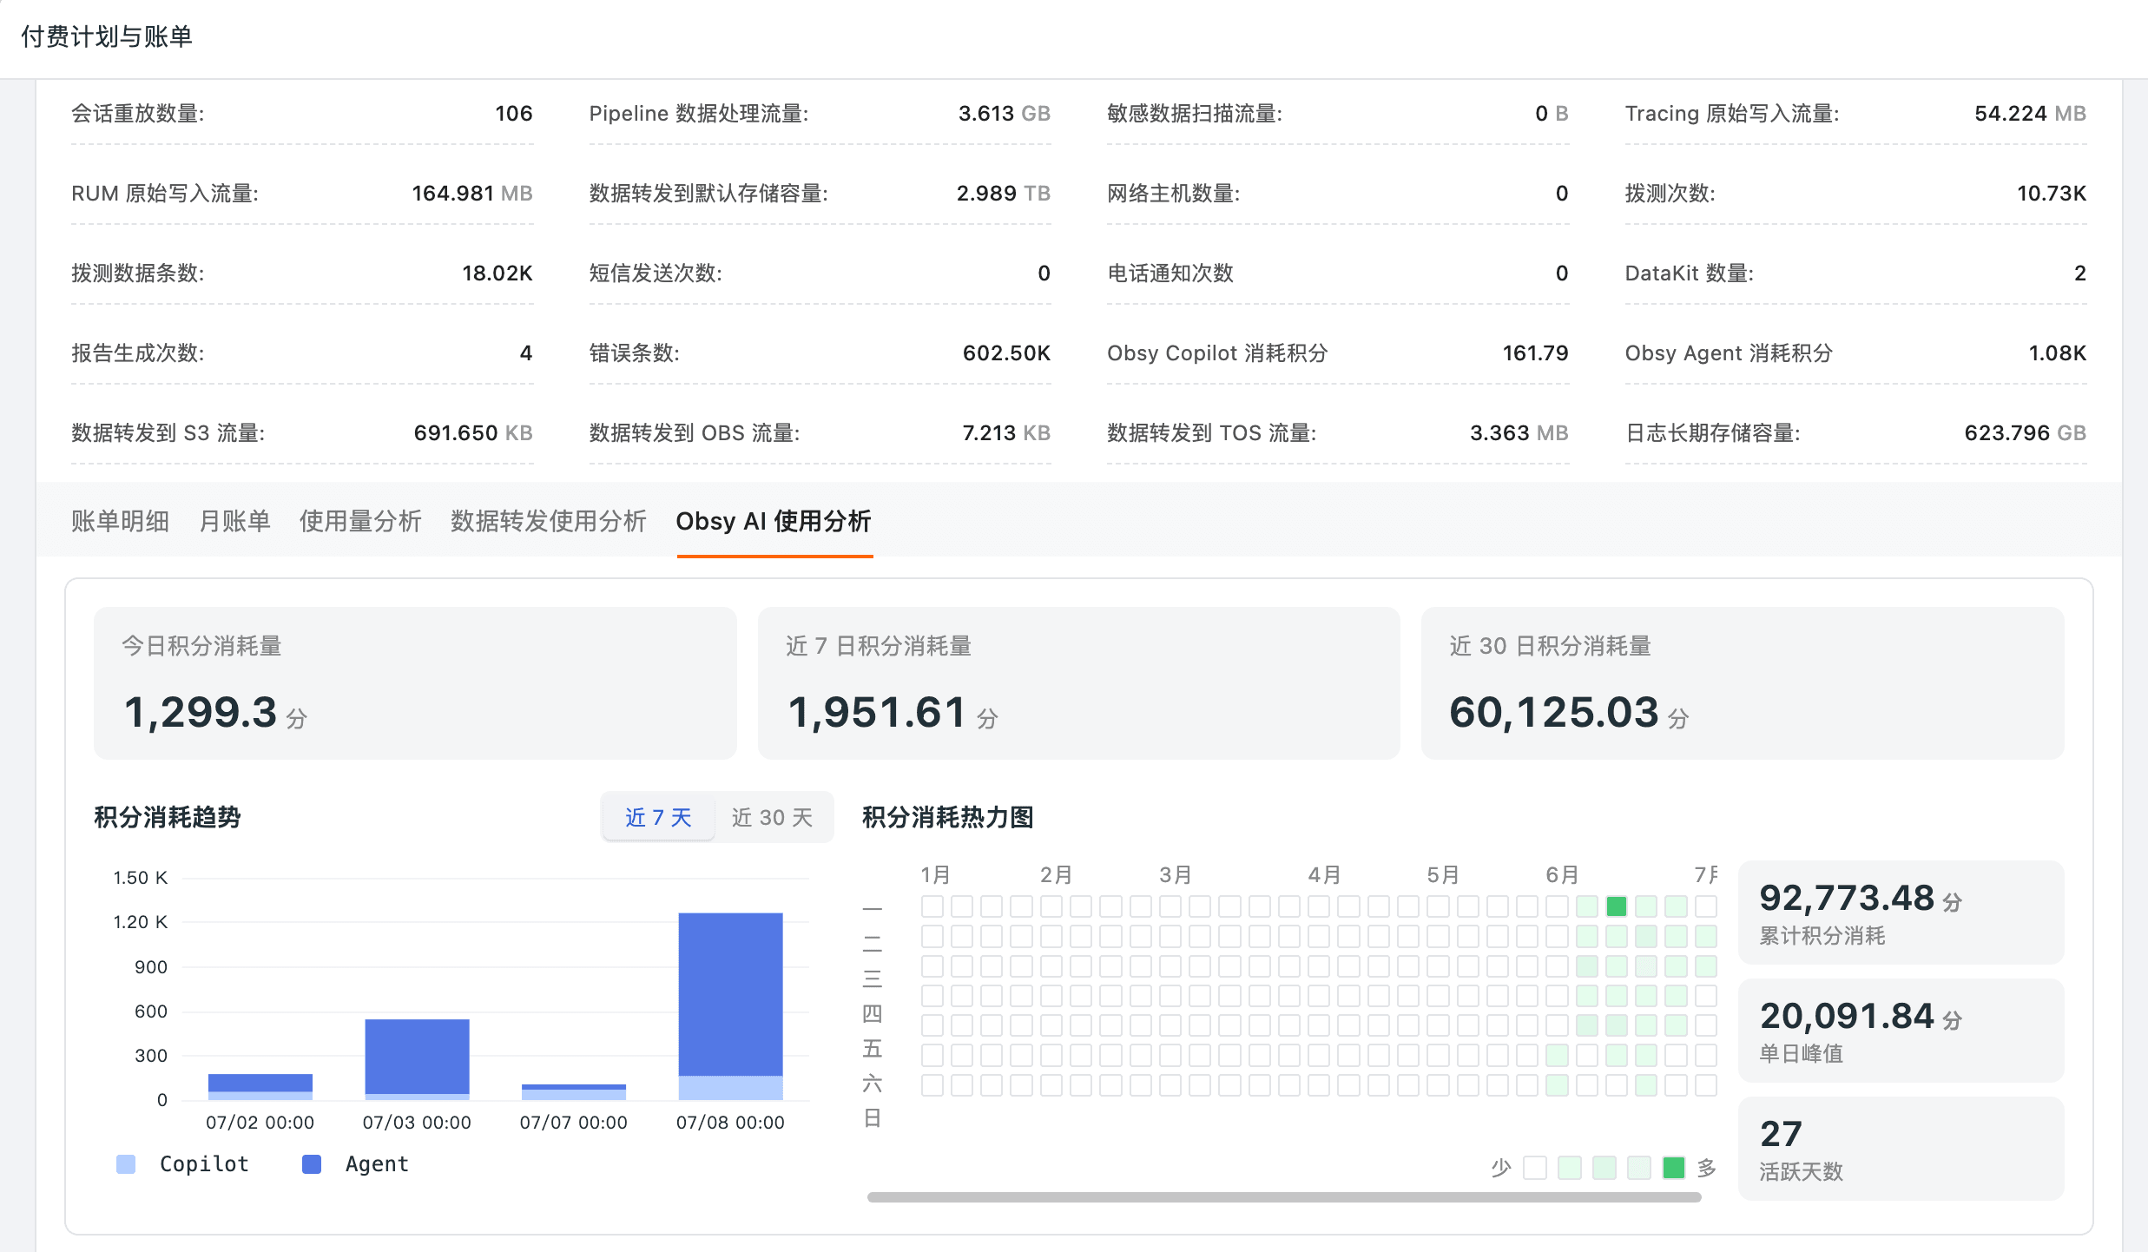2148x1252 pixels.
Task: Click the 拨测次数 label
Action: [x=1670, y=194]
